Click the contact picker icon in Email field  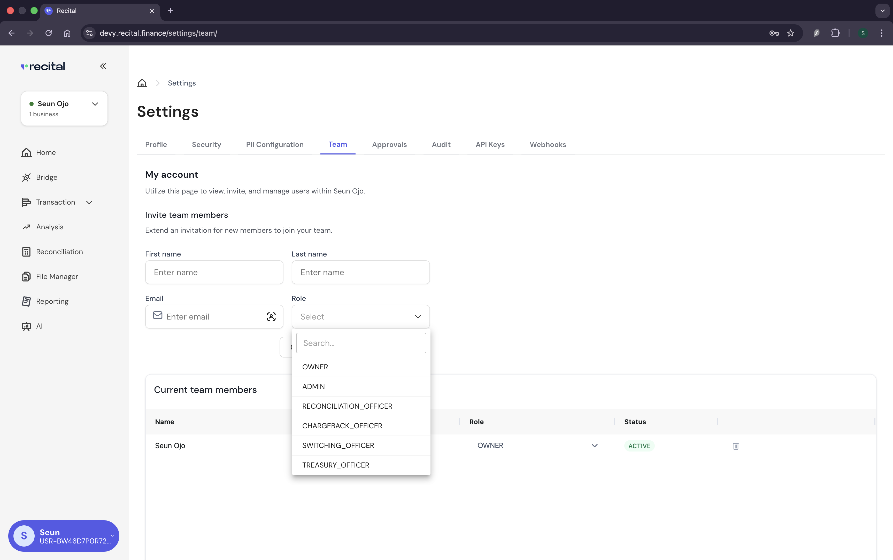click(x=271, y=317)
